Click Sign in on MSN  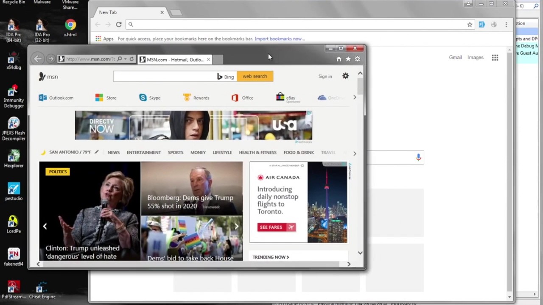pos(325,77)
